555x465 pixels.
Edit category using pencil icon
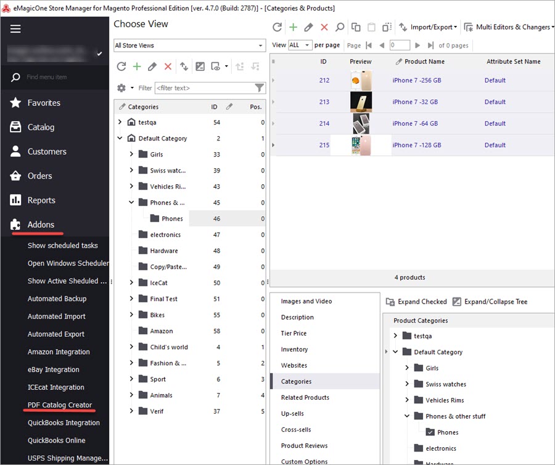pos(152,66)
